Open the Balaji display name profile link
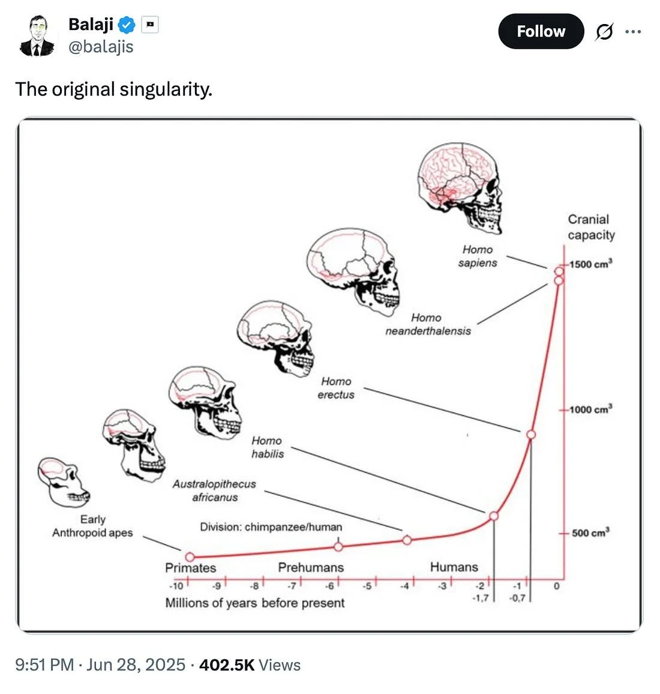 pyautogui.click(x=91, y=25)
